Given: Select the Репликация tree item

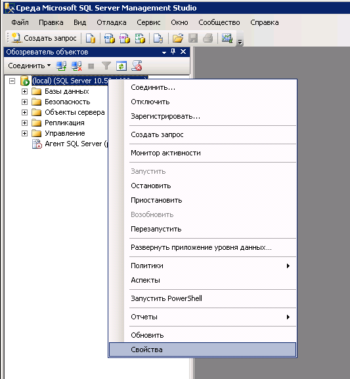Looking at the screenshot, I should coord(64,123).
